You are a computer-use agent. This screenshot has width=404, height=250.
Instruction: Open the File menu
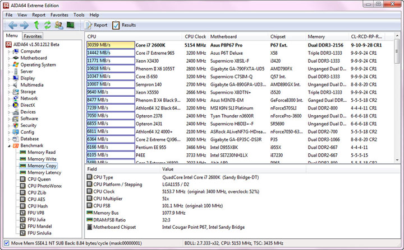pyautogui.click(x=9, y=15)
